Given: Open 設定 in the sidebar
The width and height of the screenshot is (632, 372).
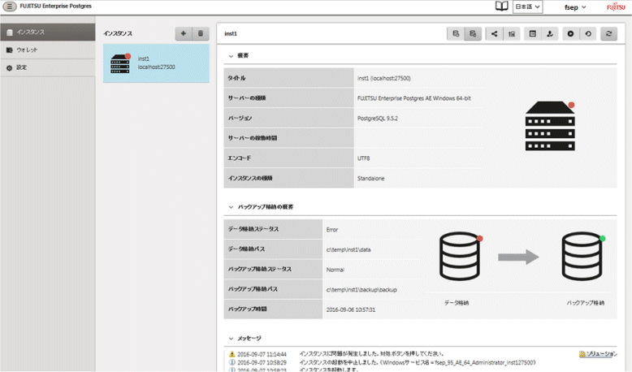Looking at the screenshot, I should pos(48,67).
